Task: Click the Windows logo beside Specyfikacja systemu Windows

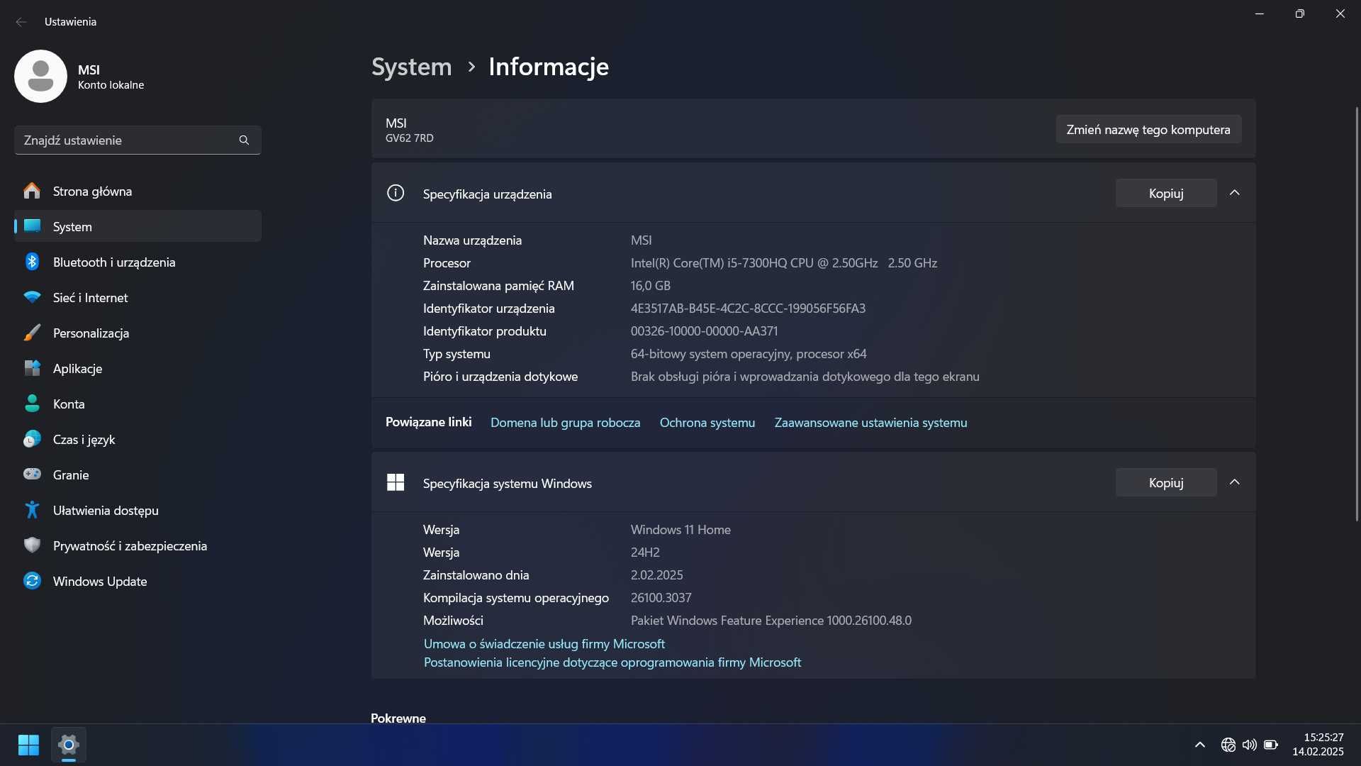Action: pyautogui.click(x=396, y=482)
